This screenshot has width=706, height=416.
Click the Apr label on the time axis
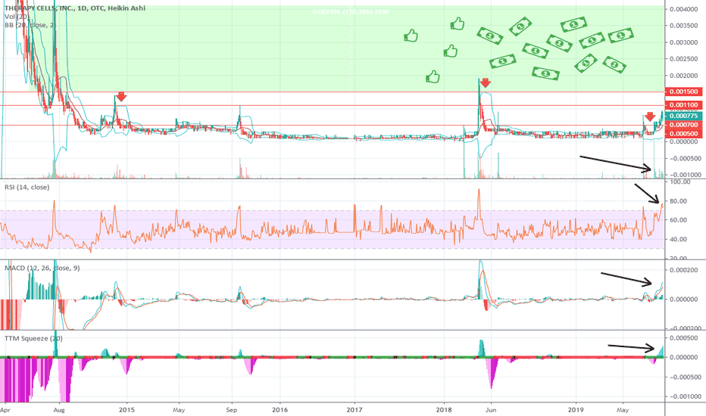pyautogui.click(x=5, y=410)
